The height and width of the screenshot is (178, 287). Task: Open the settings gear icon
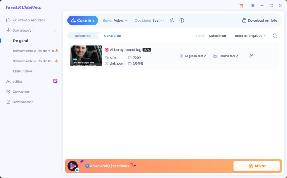point(172,20)
